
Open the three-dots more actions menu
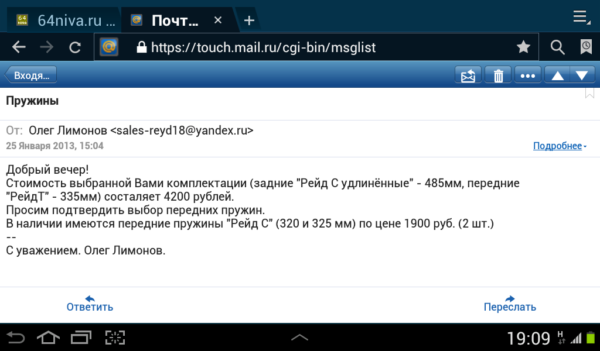click(529, 76)
